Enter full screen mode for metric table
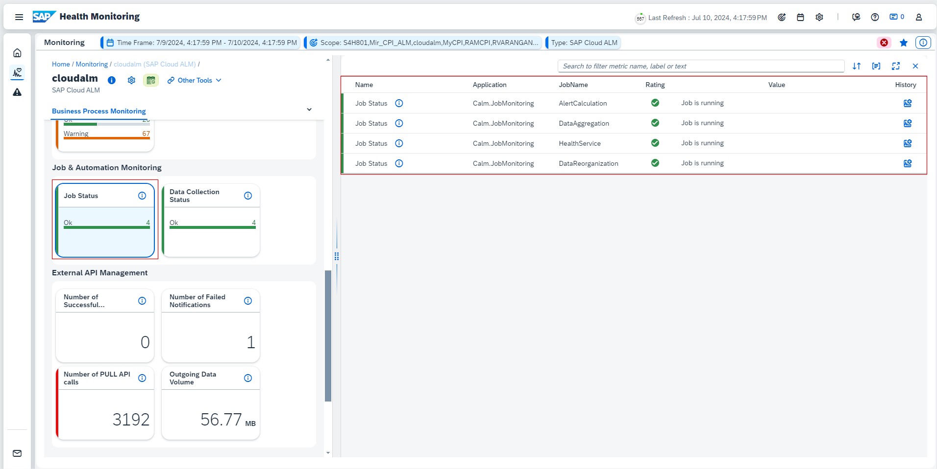 tap(895, 66)
